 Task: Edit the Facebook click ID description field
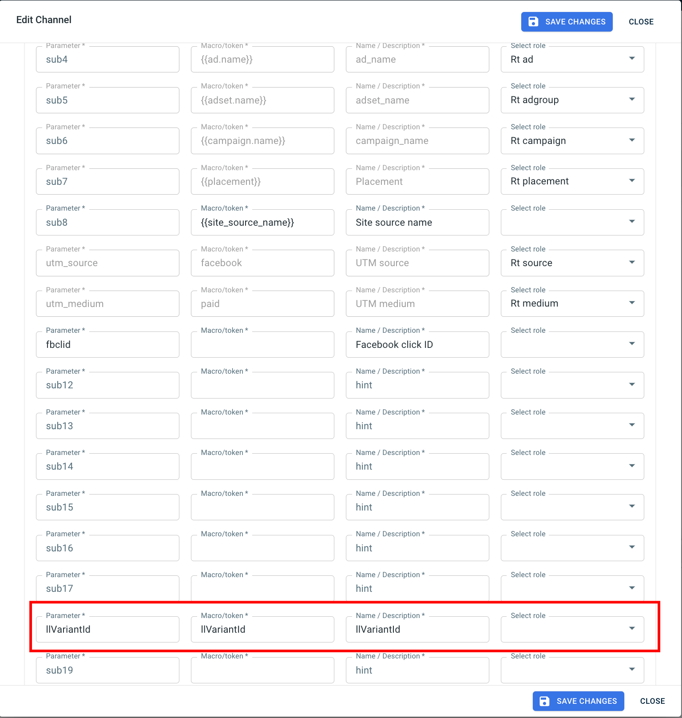[x=417, y=344]
